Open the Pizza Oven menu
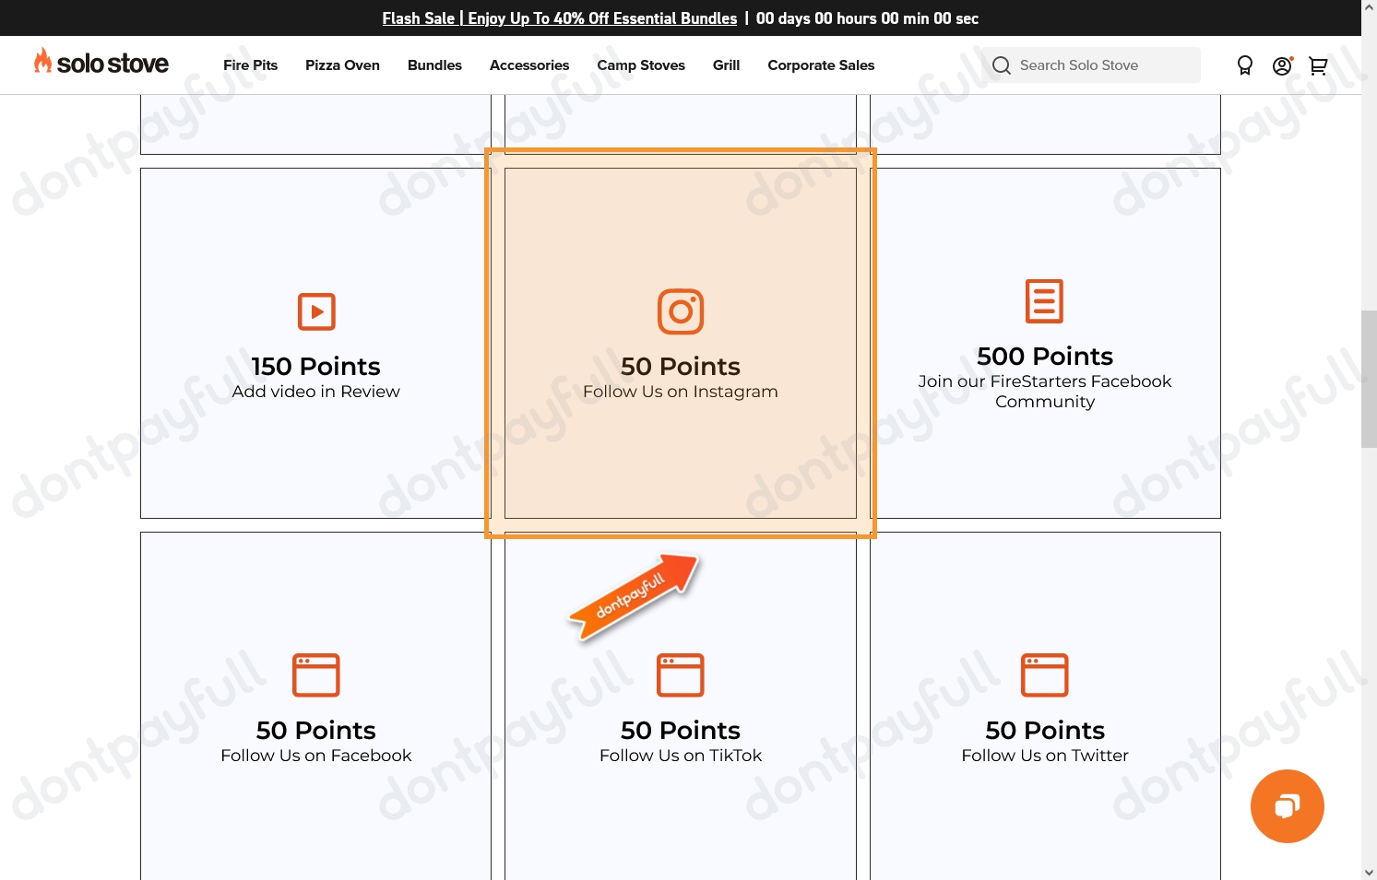 tap(342, 65)
